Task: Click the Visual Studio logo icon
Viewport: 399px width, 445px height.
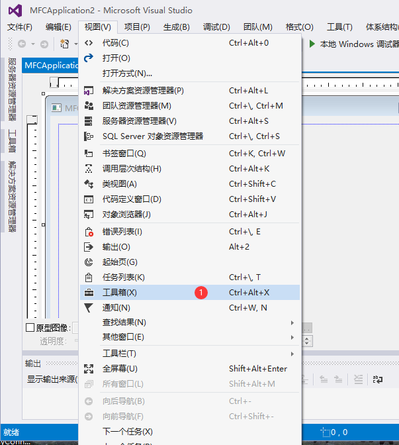Action: pos(15,11)
